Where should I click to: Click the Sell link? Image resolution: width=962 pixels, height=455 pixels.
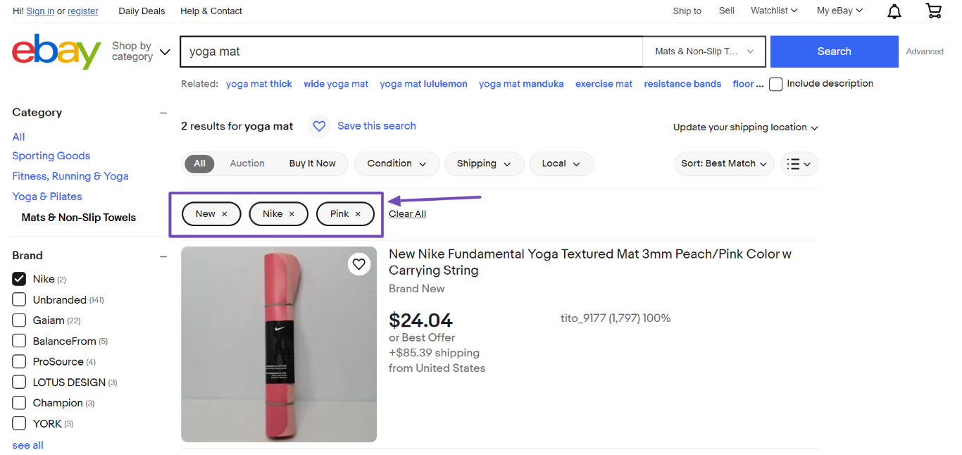[727, 11]
